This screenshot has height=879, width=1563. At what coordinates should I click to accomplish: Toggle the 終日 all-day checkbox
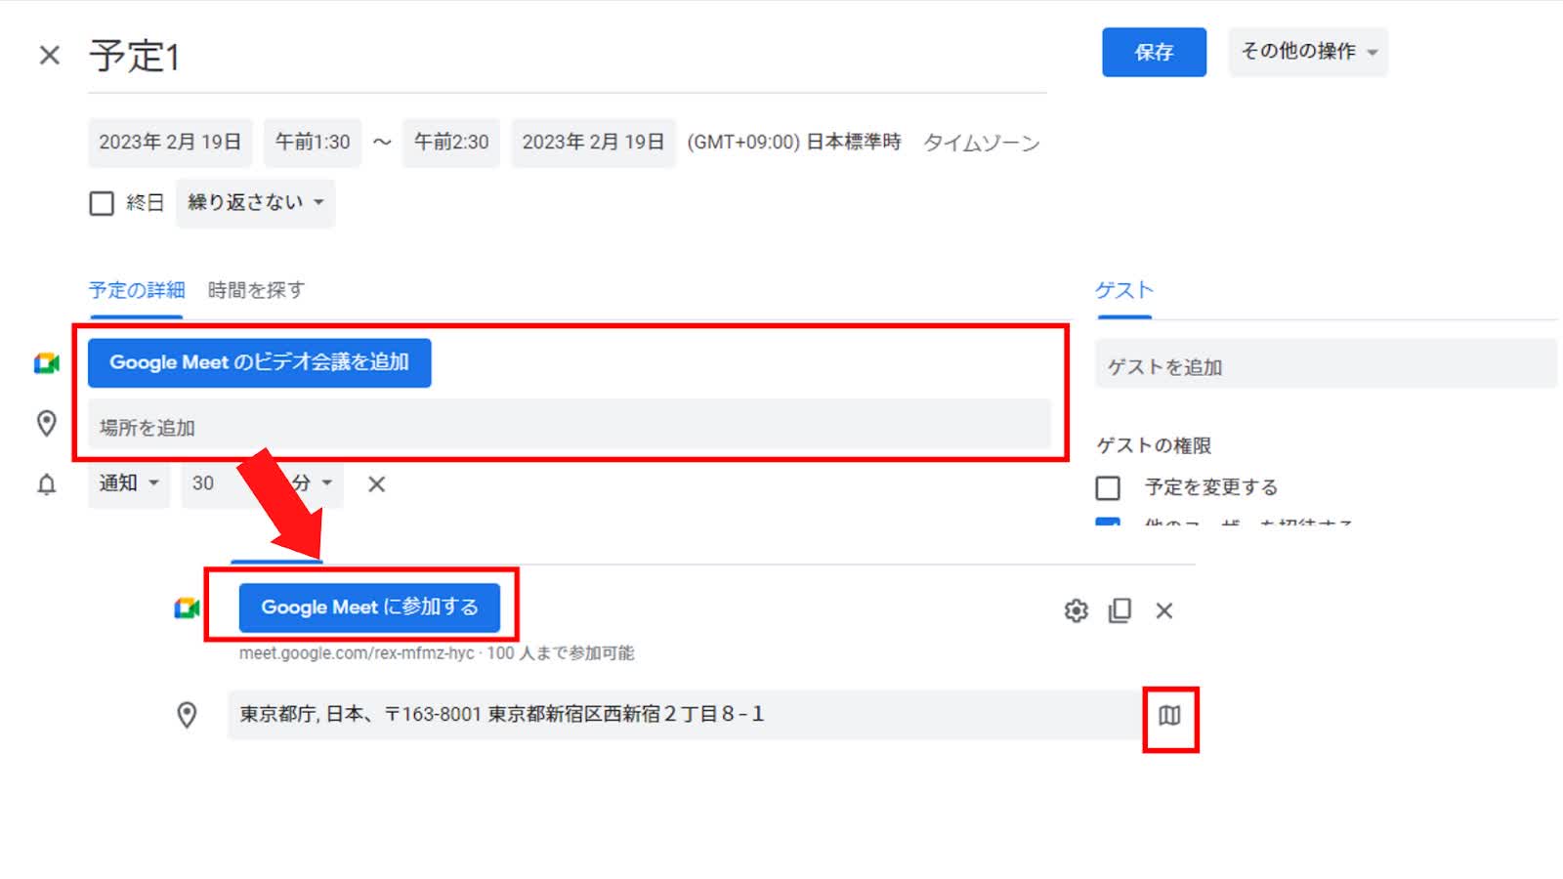tap(102, 203)
